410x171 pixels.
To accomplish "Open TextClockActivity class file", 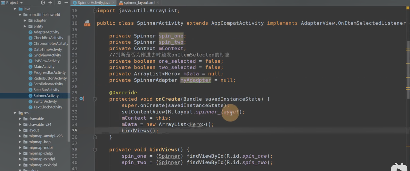I will click(48, 107).
